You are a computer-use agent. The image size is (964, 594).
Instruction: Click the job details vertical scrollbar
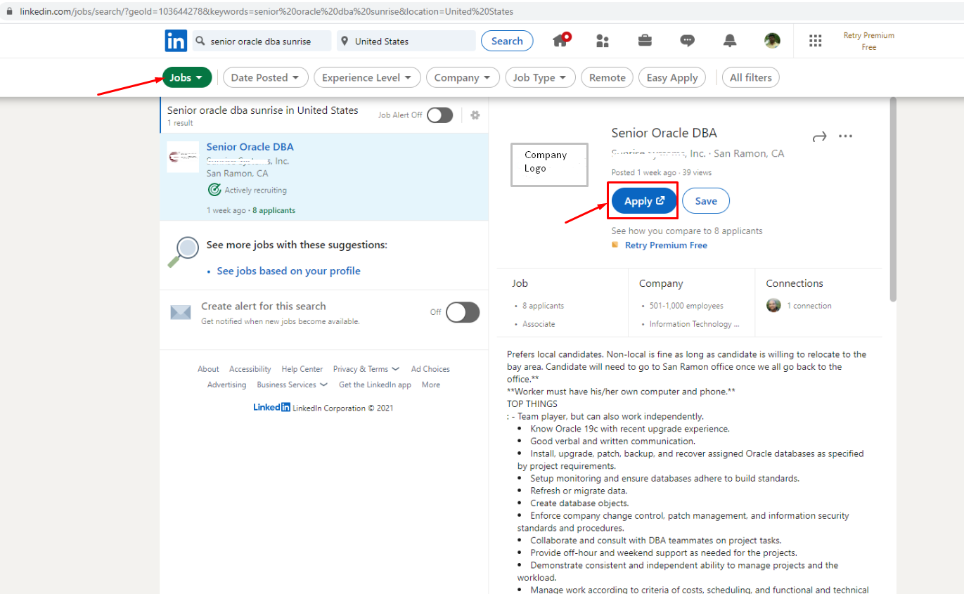893,200
